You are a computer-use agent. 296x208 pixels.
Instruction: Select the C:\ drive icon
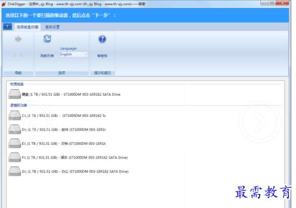15,115
